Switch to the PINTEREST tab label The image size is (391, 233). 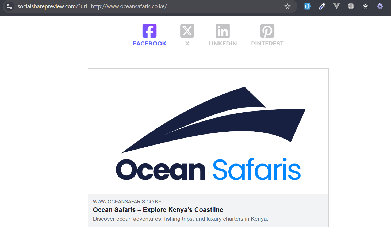coord(267,44)
